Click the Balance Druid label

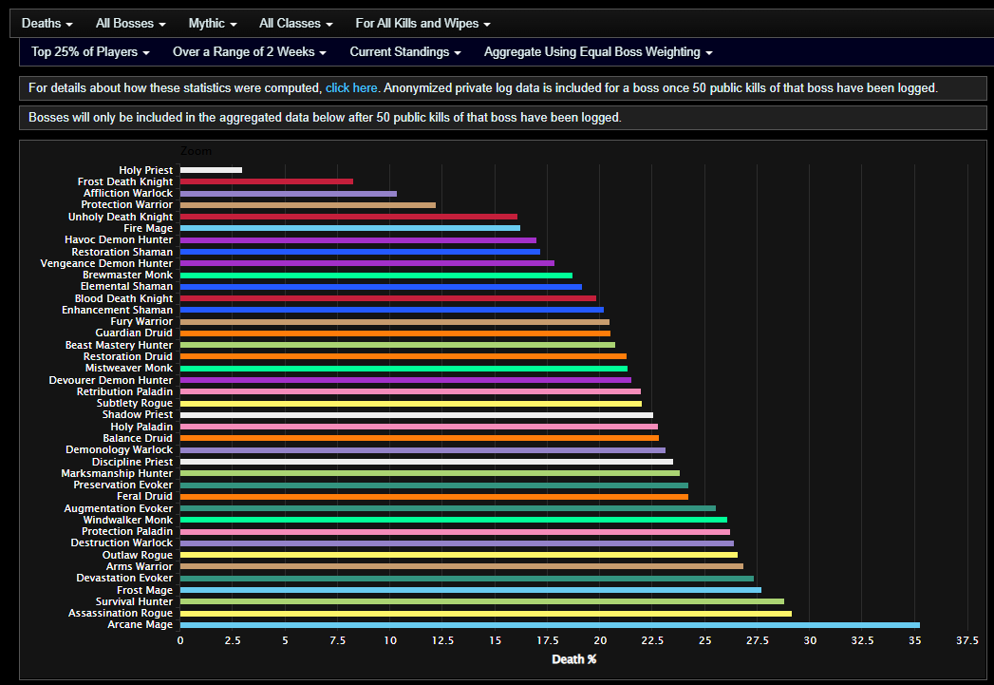138,438
